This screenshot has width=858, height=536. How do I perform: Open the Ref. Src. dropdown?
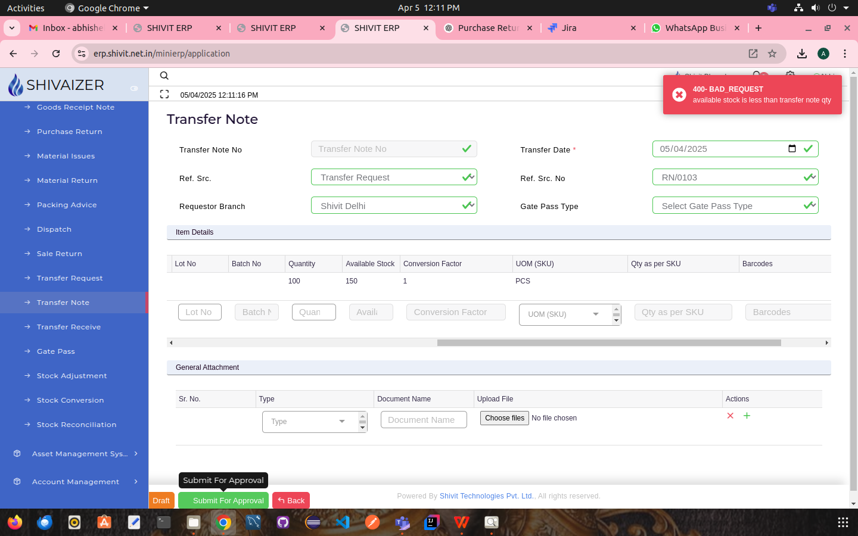393,177
